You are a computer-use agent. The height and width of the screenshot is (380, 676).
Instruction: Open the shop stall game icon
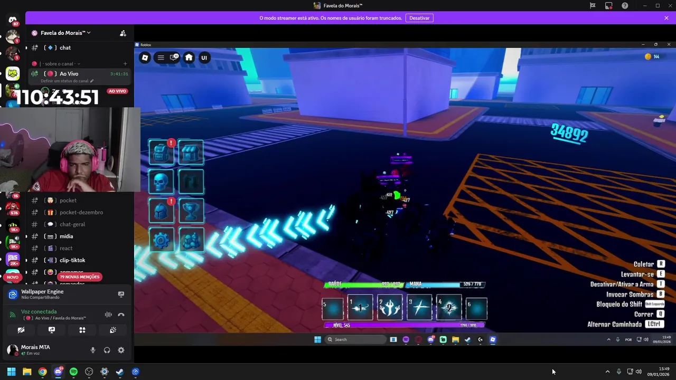(x=191, y=153)
